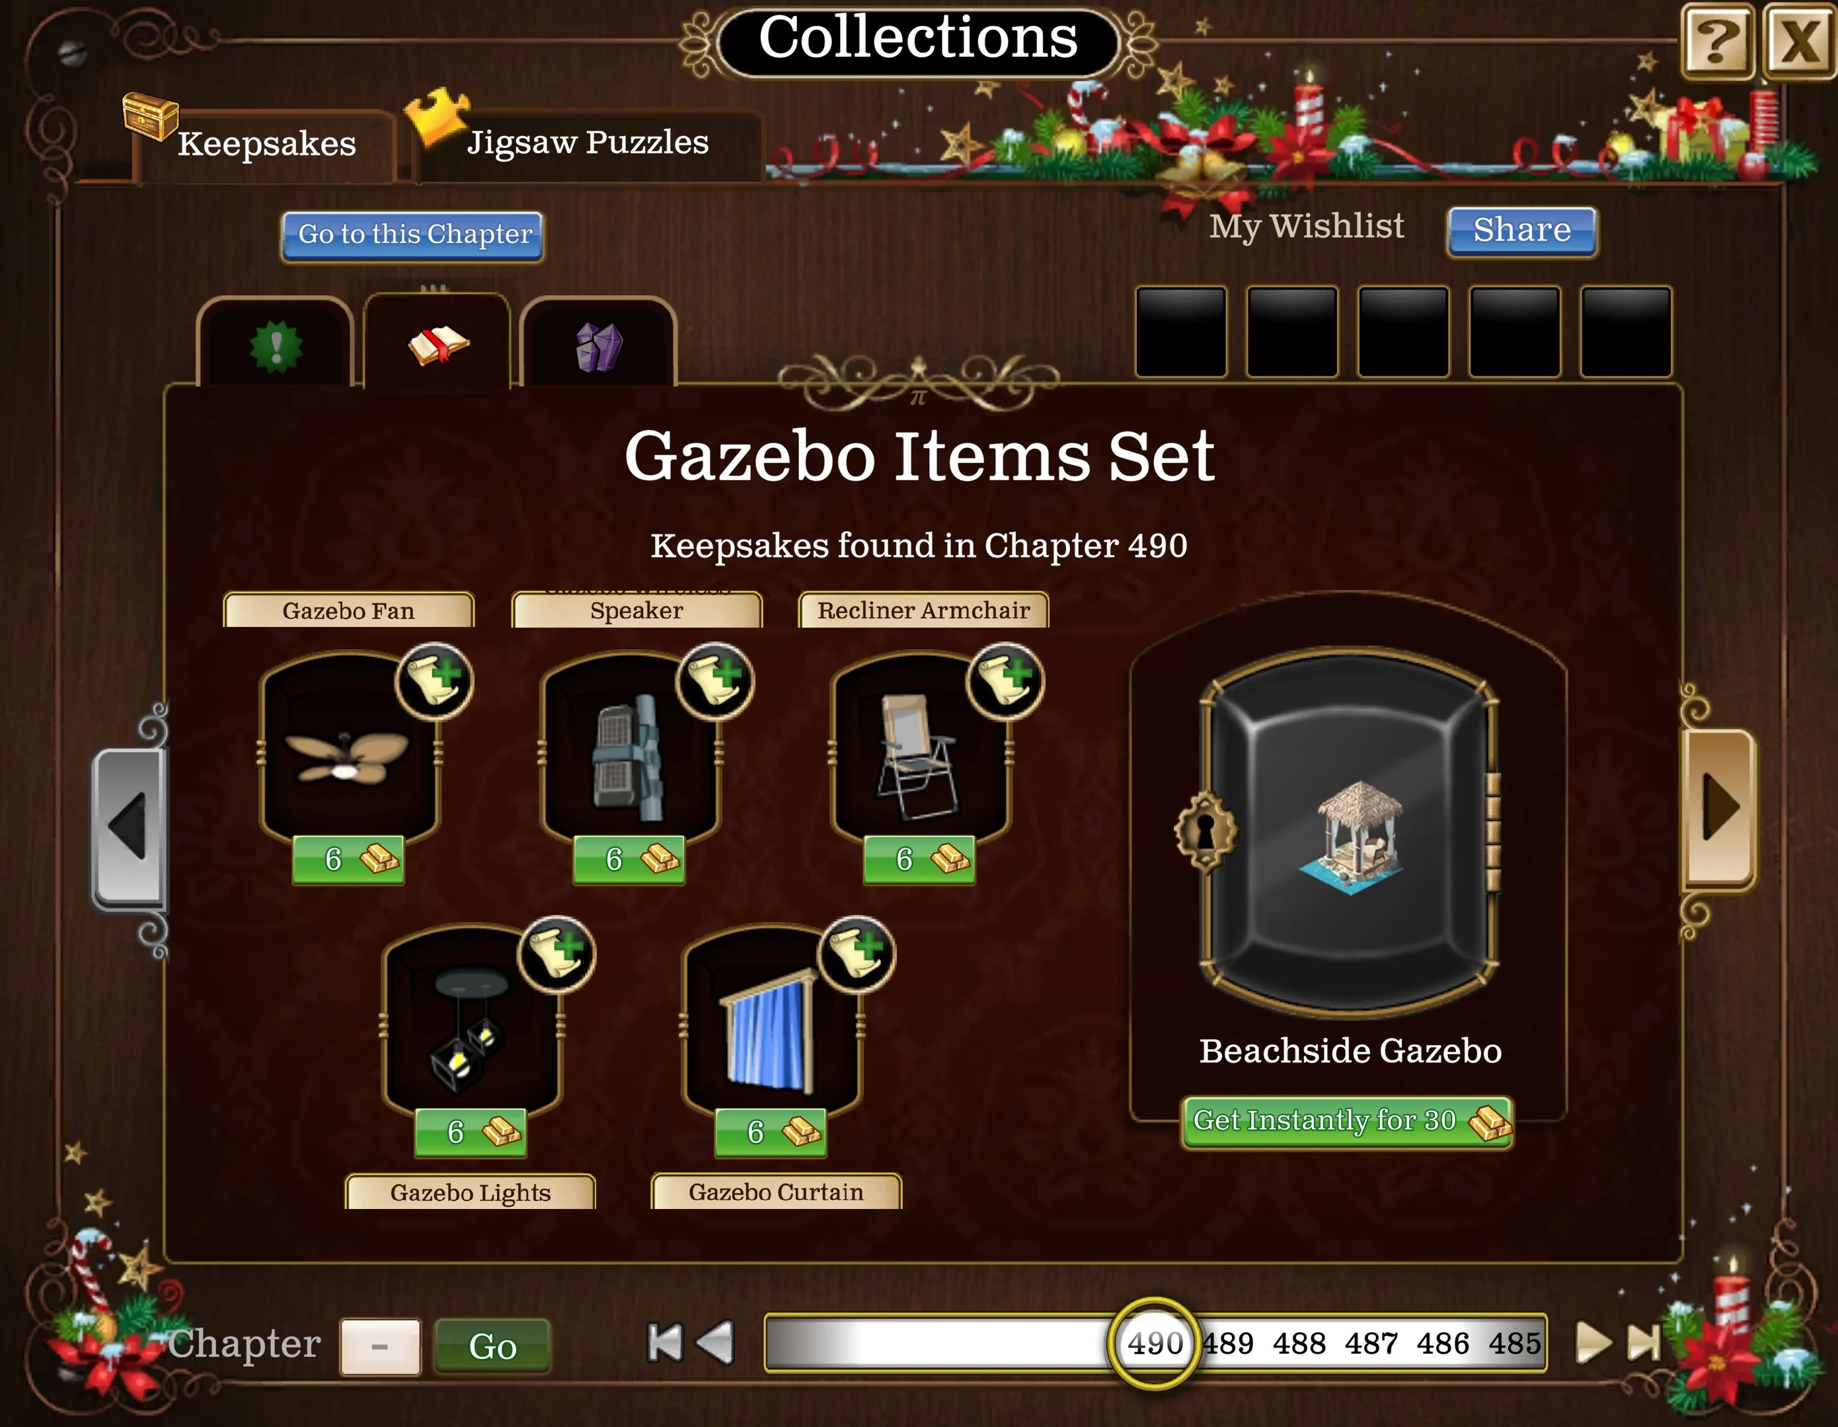Open the help question mark
The height and width of the screenshot is (1427, 1838).
coord(1718,41)
